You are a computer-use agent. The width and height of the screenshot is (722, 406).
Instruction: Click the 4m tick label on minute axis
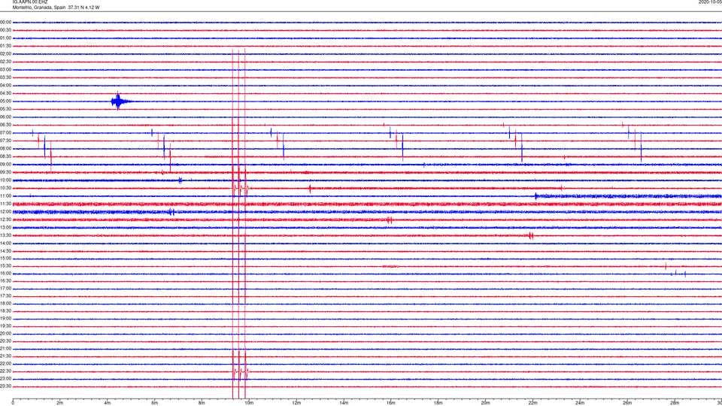(108, 403)
